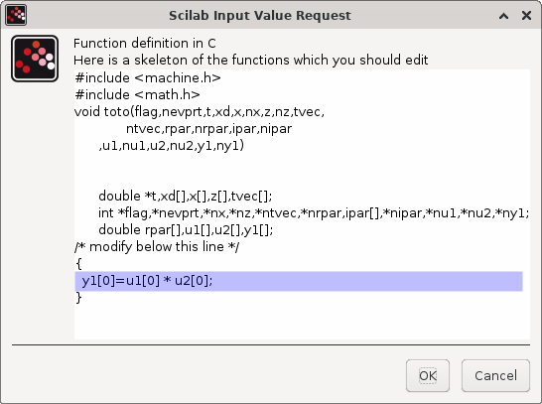542x404 pixels.
Task: Roll up the window with the caret icon
Action: point(503,16)
